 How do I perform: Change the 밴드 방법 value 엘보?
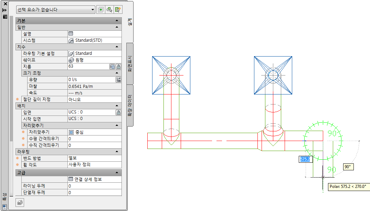pos(95,158)
